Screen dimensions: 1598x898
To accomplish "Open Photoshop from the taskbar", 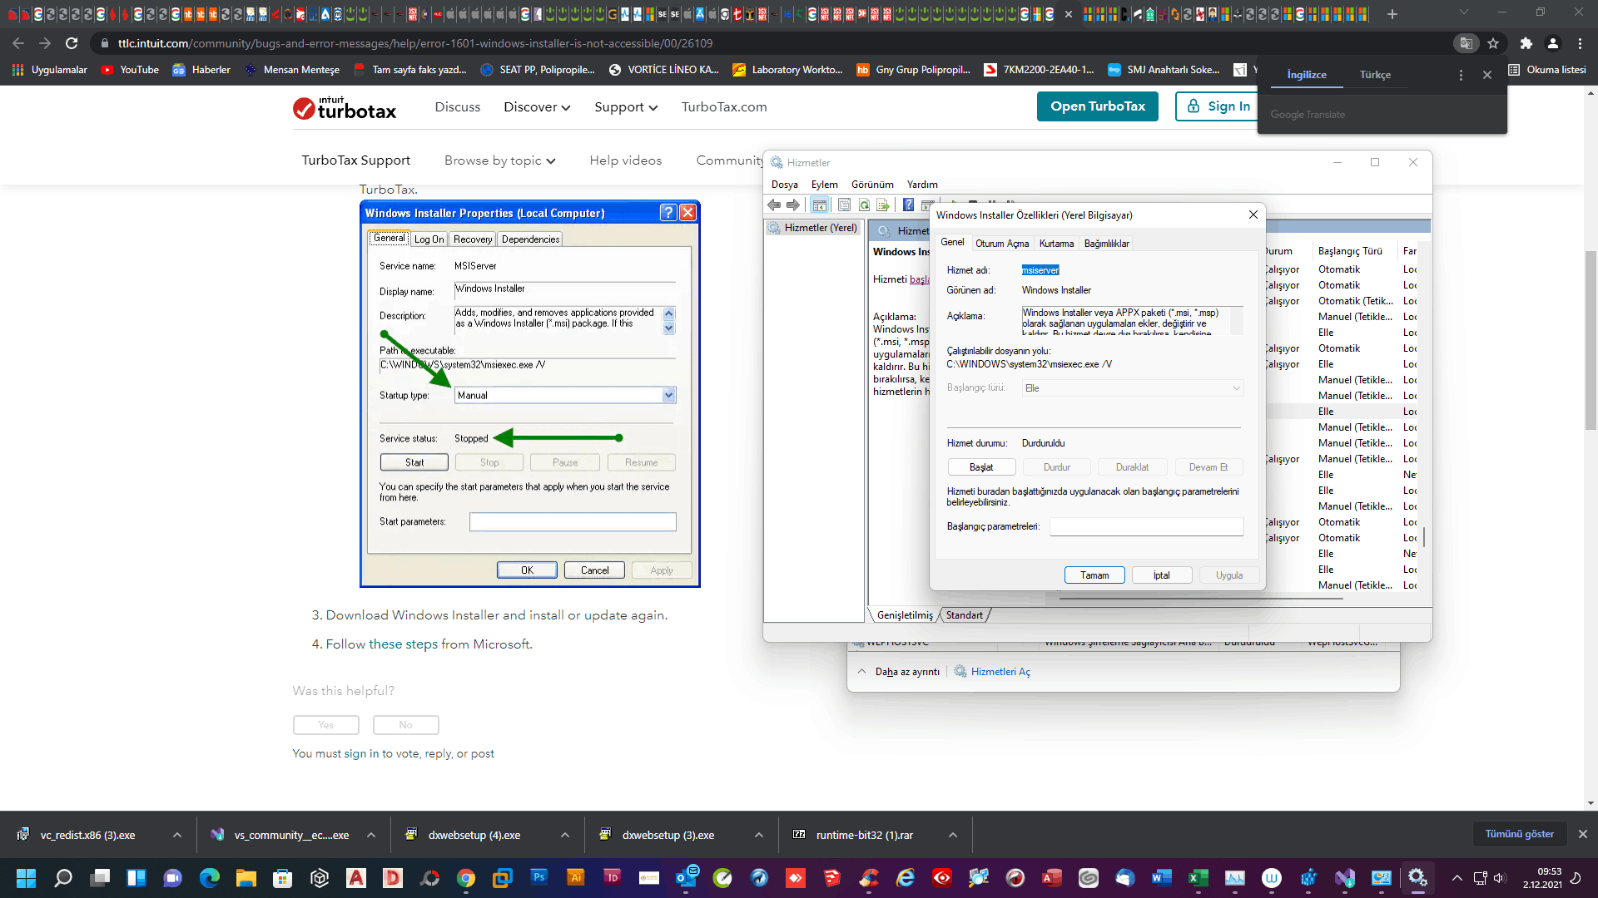I will pos(539,878).
